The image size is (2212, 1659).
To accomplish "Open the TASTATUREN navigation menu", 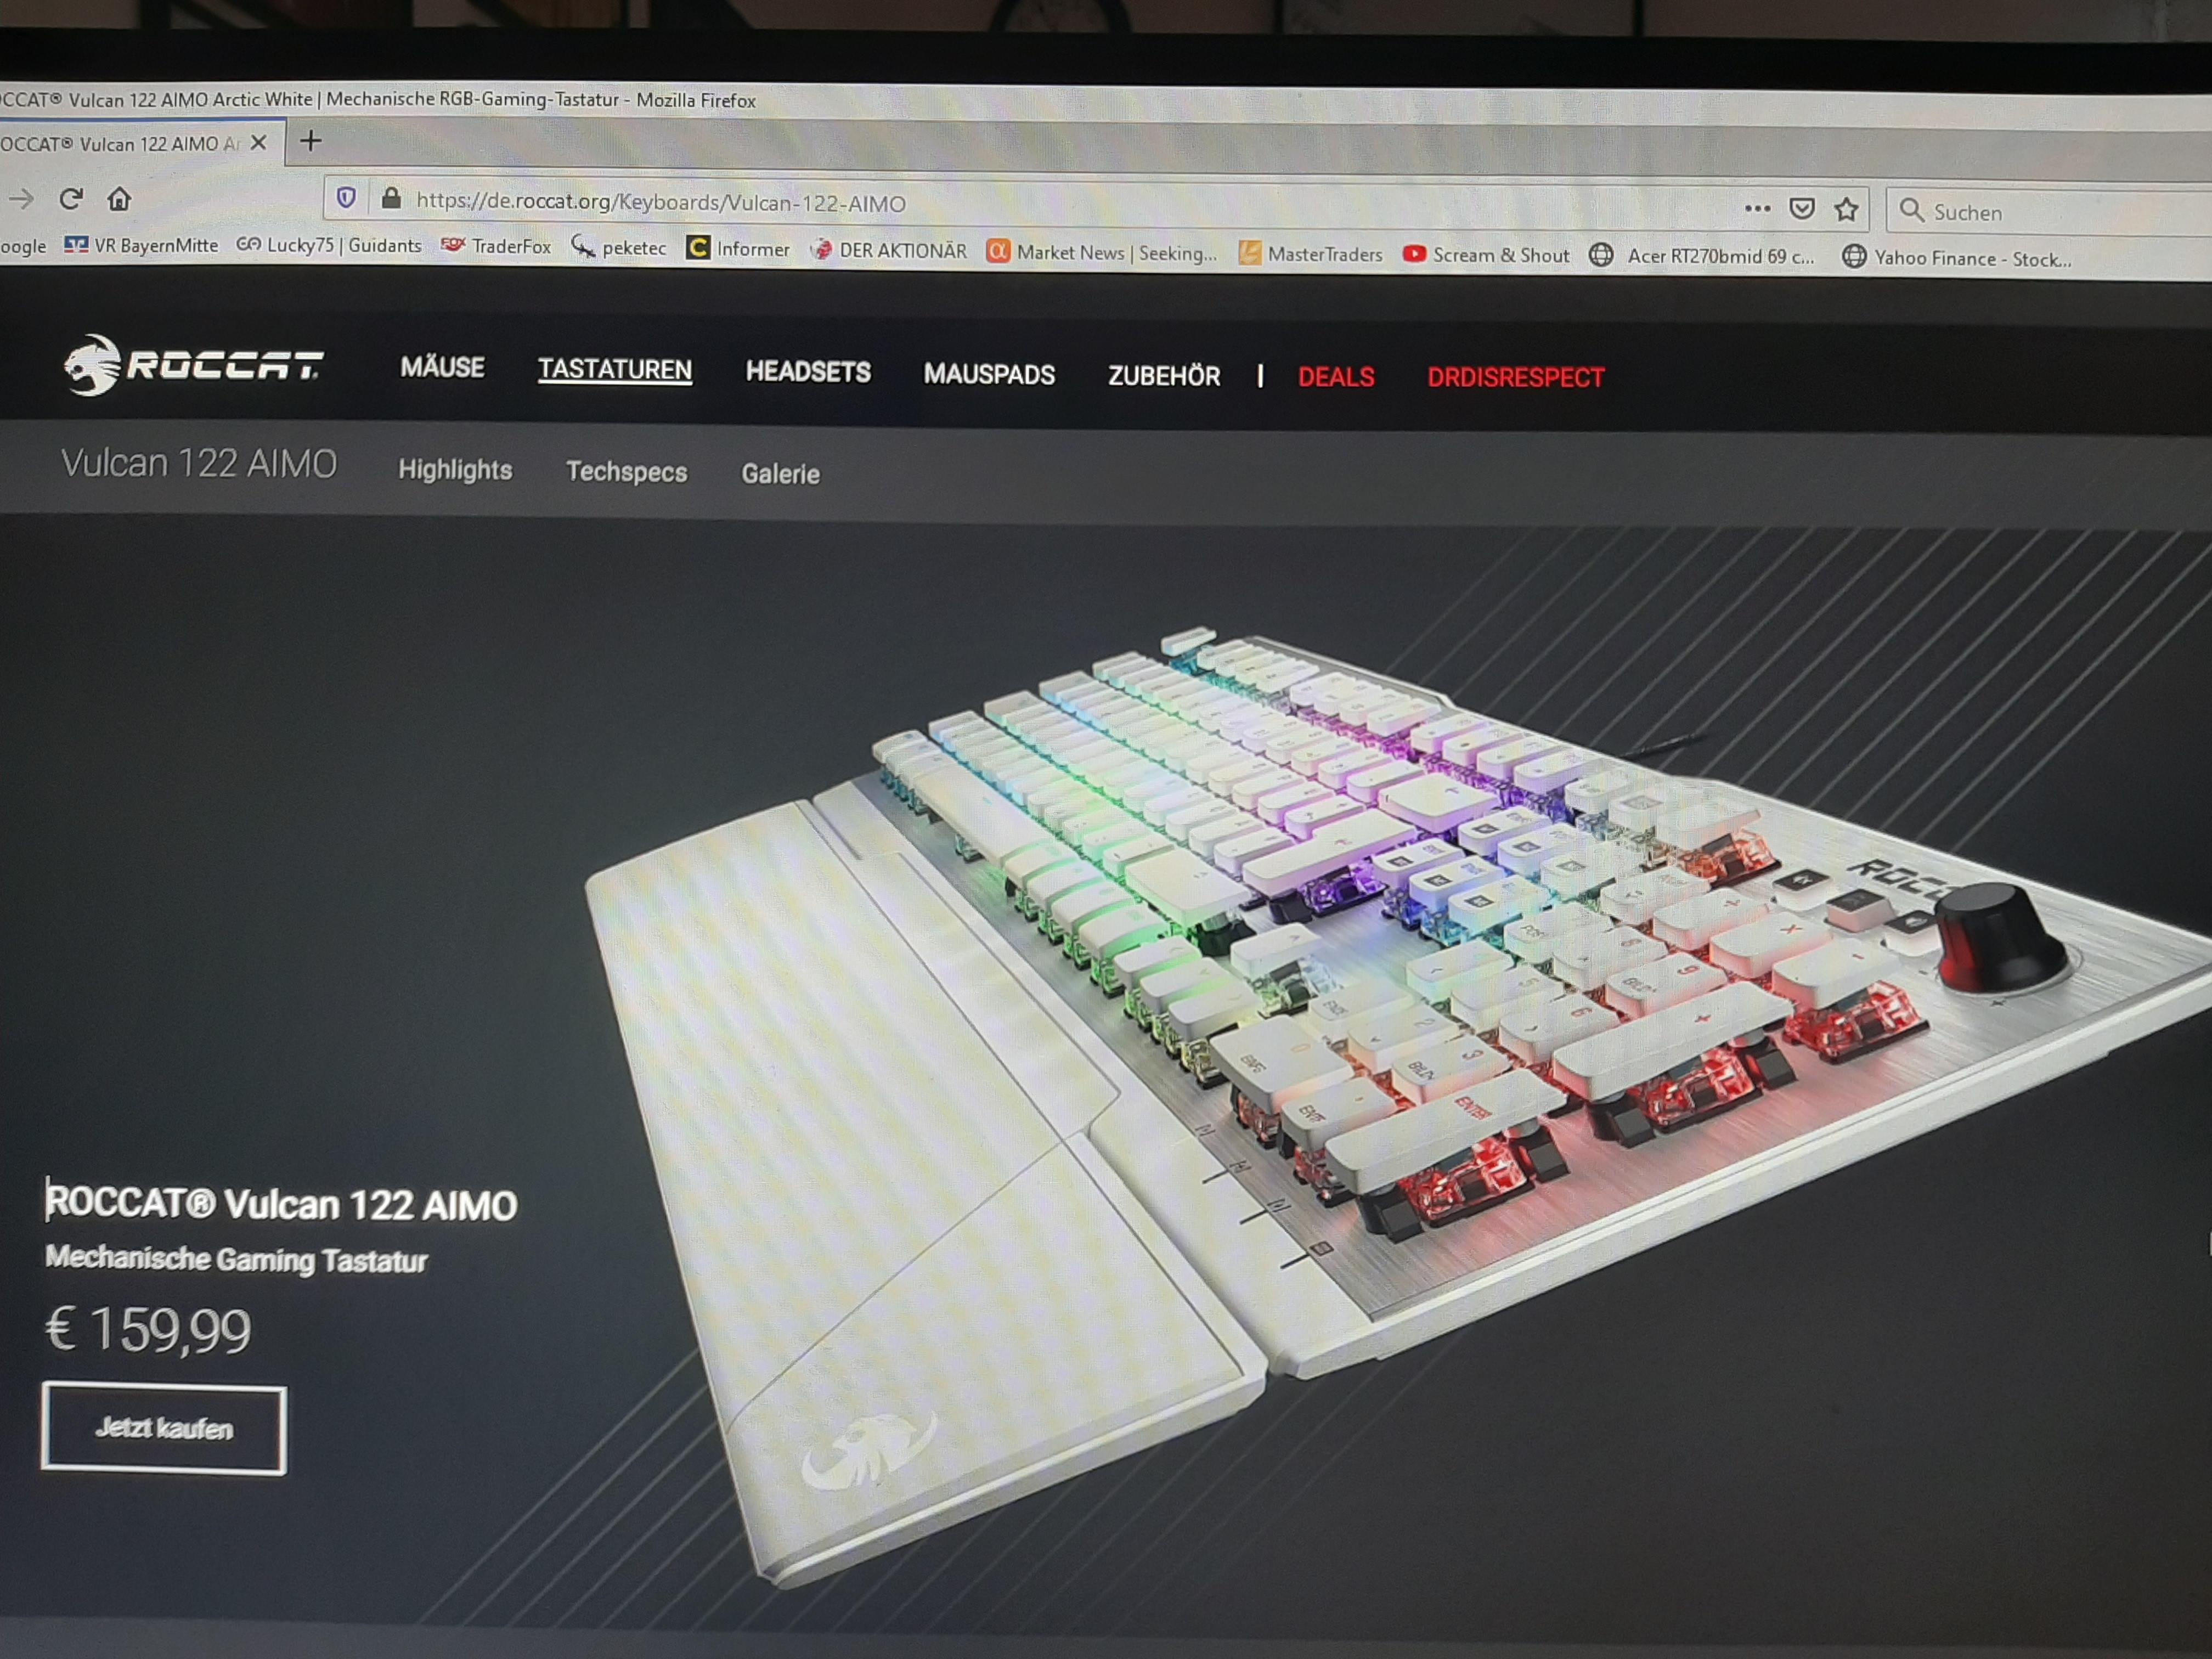I will [614, 369].
